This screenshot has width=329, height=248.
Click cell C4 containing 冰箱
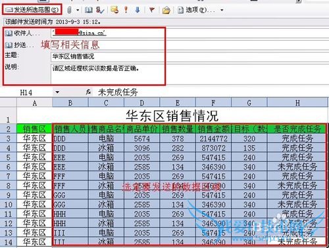tap(106, 148)
